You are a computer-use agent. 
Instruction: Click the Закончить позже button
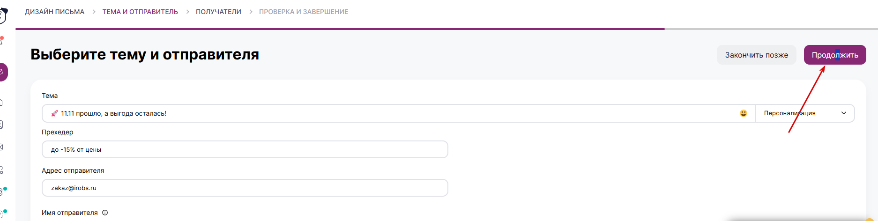(x=756, y=55)
